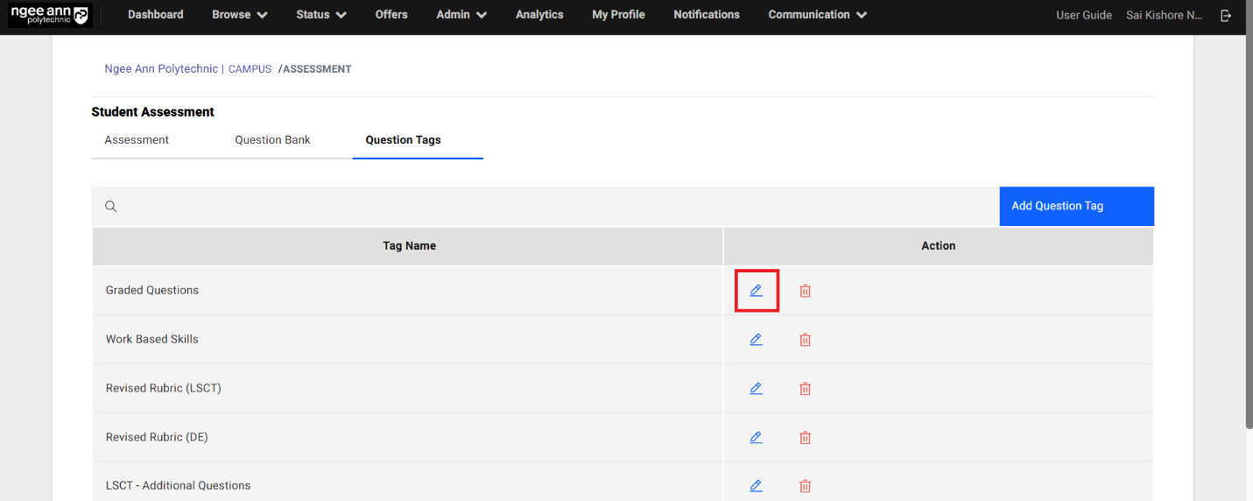Screen dimensions: 1253x501
Task: Edit the Revised Rubric (LSCT) tag
Action: pos(756,389)
